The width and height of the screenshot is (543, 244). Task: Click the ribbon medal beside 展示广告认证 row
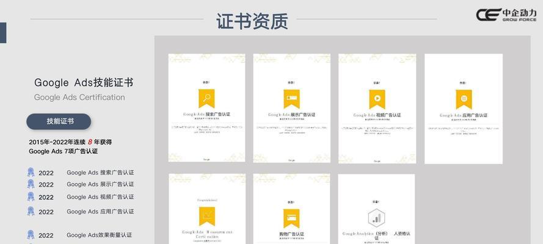click(31, 184)
